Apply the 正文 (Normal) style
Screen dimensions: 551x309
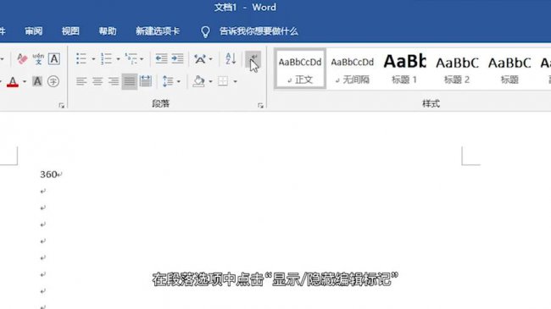point(300,69)
